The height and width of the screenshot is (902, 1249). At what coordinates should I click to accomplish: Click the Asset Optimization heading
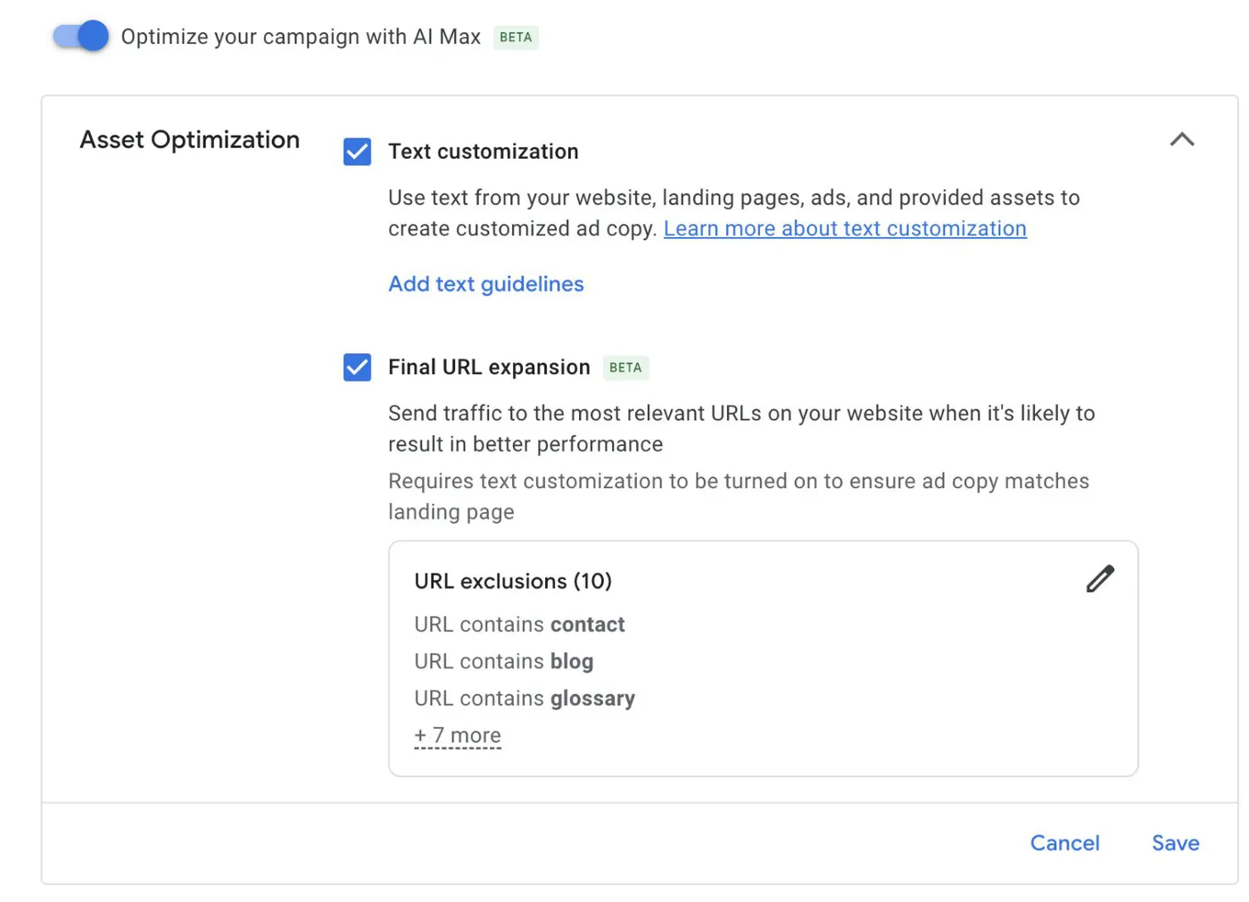pyautogui.click(x=189, y=140)
